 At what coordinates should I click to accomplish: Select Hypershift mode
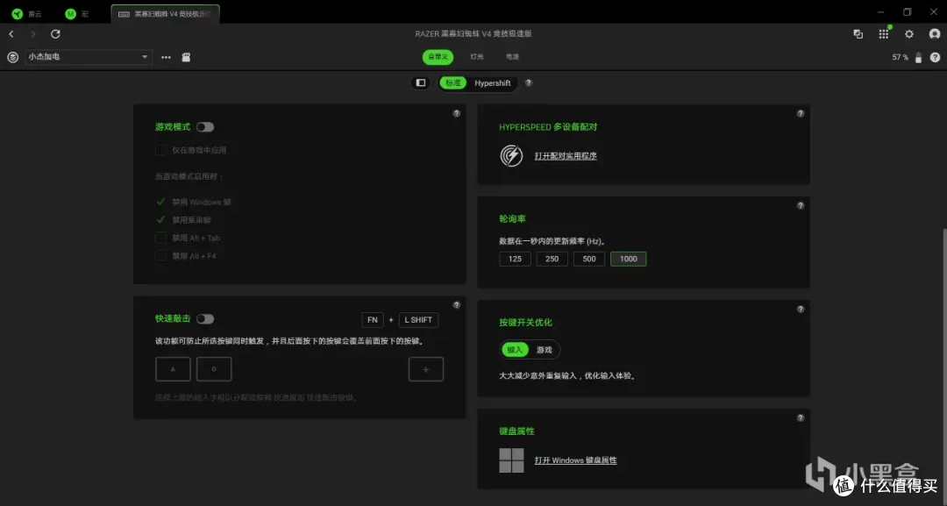point(492,82)
